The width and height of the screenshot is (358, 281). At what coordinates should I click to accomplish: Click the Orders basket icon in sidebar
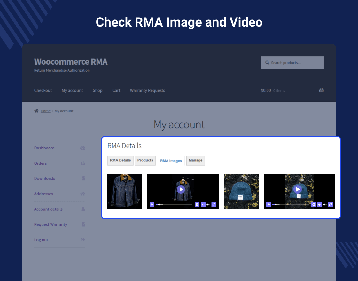83,163
